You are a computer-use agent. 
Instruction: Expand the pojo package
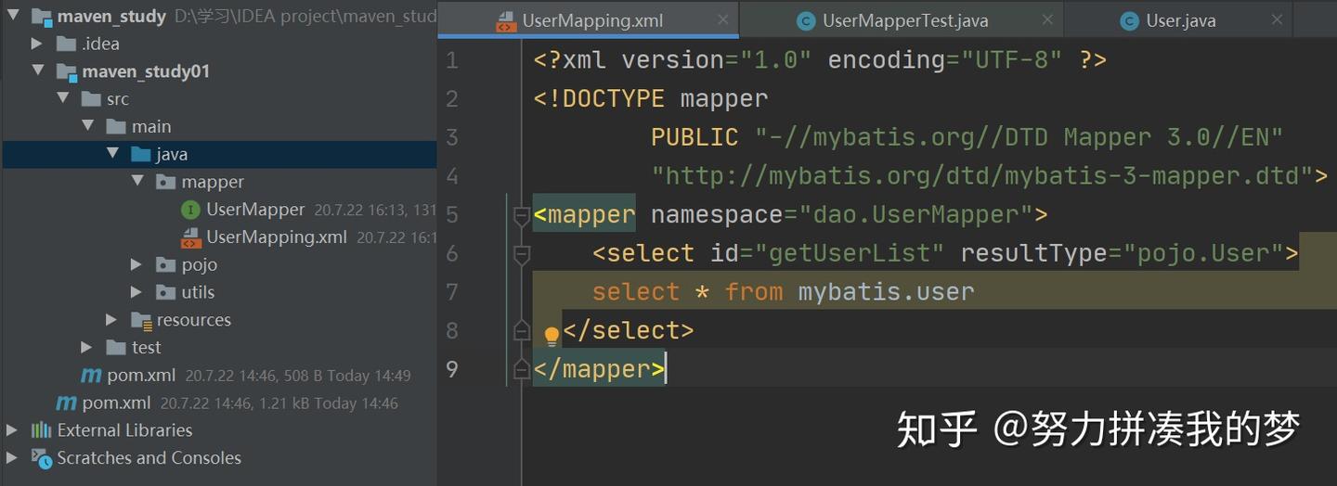click(x=136, y=265)
